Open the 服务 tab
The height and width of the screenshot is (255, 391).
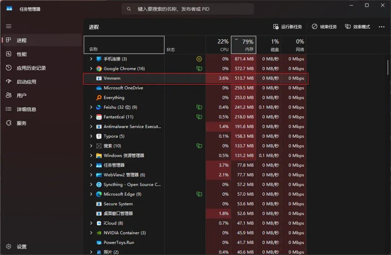pyautogui.click(x=41, y=123)
